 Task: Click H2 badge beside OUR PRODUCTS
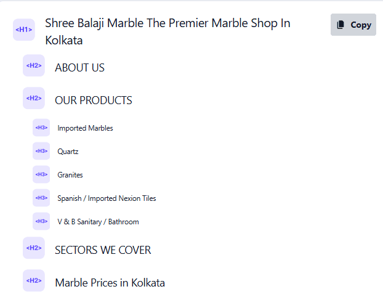click(x=34, y=99)
